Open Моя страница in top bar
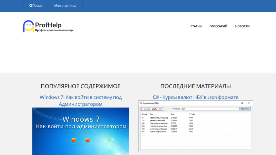This screenshot has height=155, width=276. (x=65, y=6)
